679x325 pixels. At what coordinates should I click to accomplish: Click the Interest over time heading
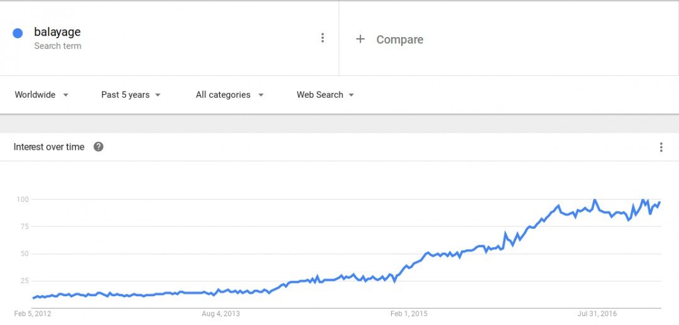click(x=49, y=147)
